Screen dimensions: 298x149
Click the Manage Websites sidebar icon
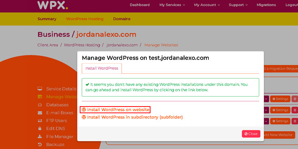(40, 97)
